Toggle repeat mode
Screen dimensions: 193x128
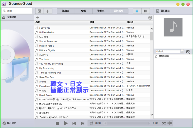(91, 123)
